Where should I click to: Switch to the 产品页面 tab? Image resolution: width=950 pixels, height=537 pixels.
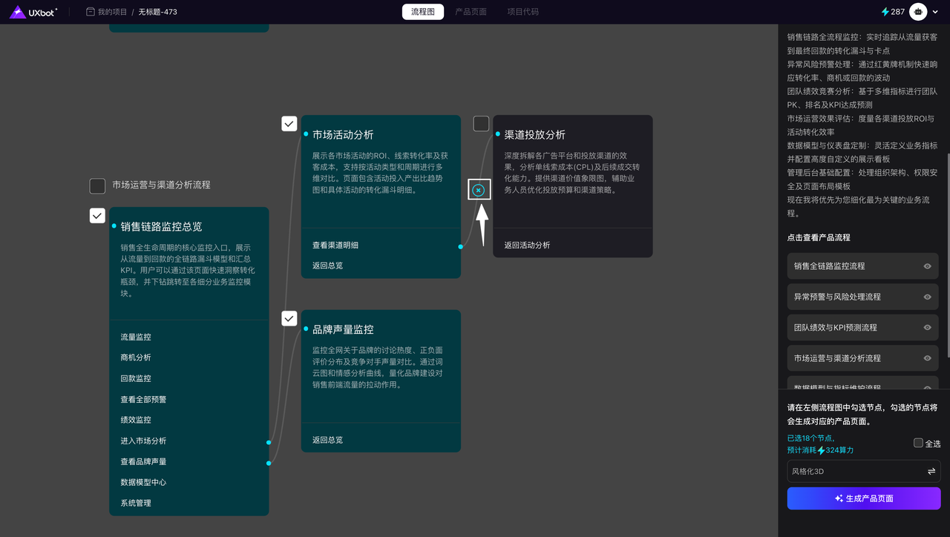(471, 12)
